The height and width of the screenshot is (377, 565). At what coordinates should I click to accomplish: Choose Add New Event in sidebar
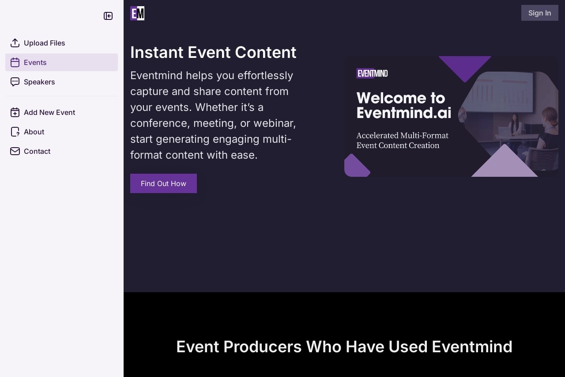tap(61, 112)
